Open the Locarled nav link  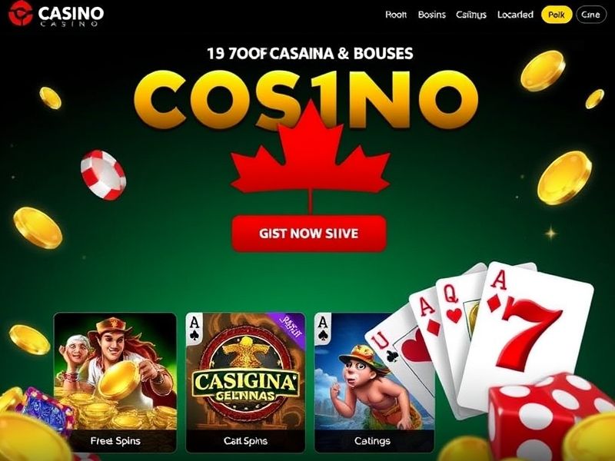515,15
